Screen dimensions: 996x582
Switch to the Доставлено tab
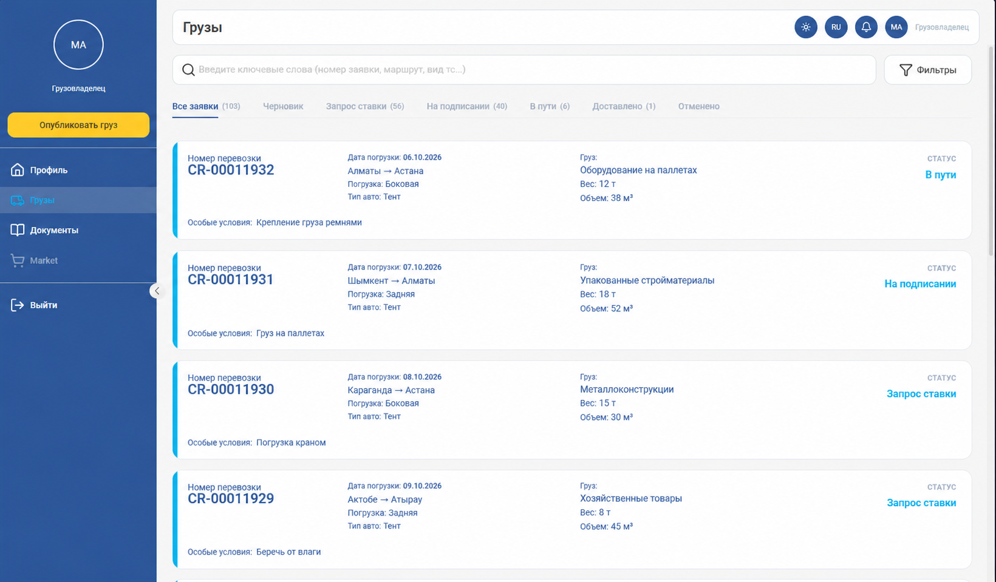click(x=624, y=106)
